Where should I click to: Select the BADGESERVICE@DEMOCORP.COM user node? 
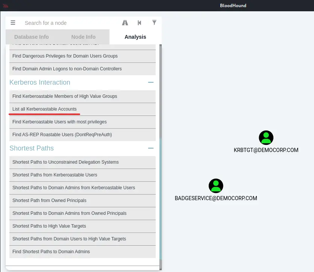216,186
